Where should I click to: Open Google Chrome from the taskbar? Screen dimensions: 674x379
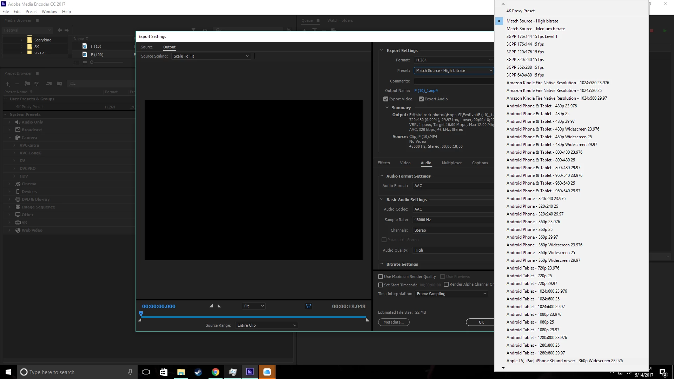click(x=216, y=372)
